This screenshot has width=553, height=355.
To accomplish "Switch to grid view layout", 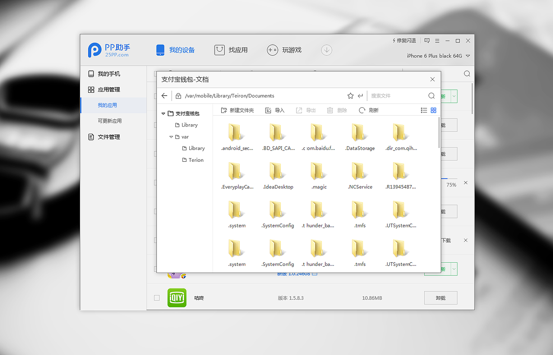I will click(x=433, y=110).
